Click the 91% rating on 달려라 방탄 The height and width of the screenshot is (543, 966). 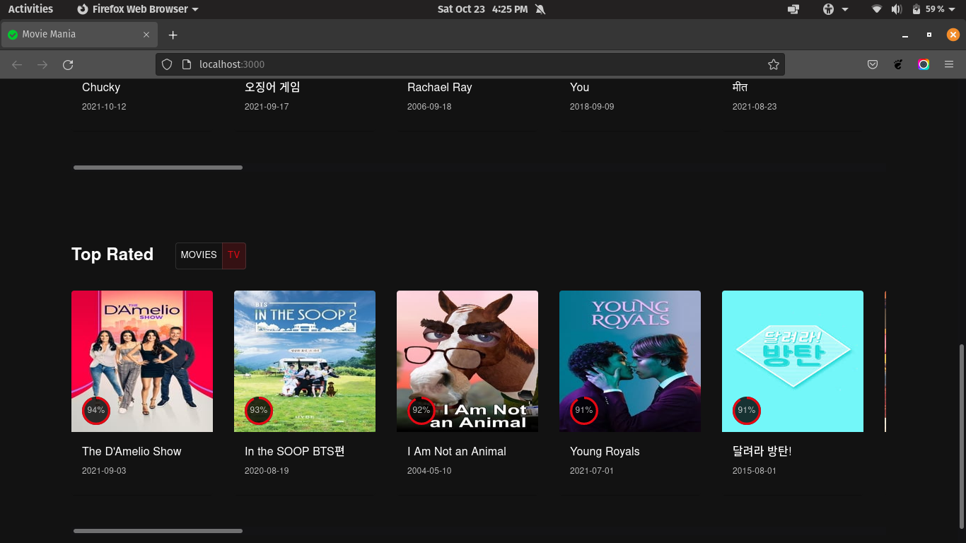[x=747, y=411]
